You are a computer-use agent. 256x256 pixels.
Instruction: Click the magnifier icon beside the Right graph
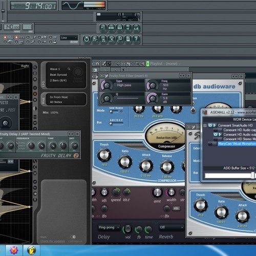[35, 67]
